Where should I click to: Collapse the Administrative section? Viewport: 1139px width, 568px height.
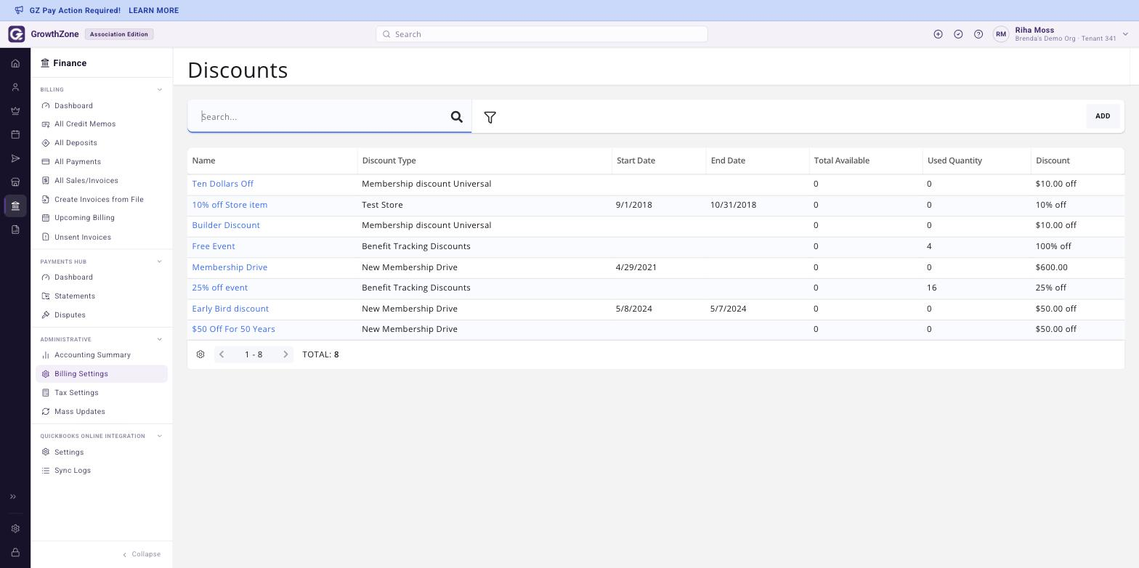coord(160,339)
